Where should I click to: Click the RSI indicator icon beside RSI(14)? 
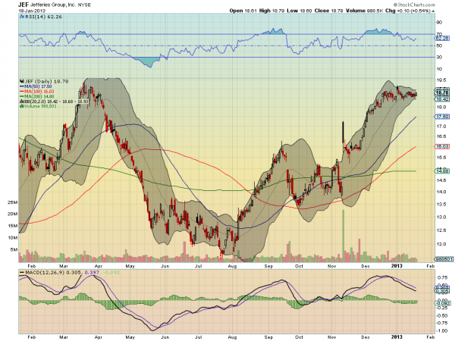pyautogui.click(x=22, y=17)
